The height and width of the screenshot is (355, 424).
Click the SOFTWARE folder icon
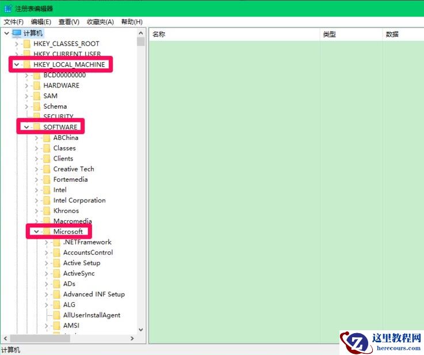pos(37,127)
